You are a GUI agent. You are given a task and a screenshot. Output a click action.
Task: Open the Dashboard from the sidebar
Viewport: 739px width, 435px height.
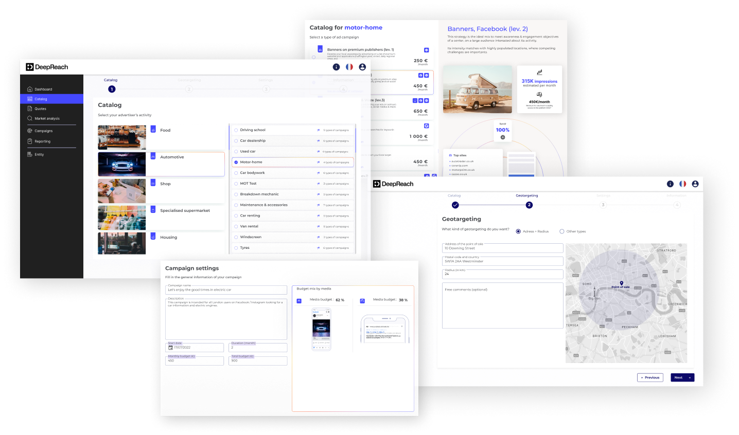pyautogui.click(x=44, y=89)
